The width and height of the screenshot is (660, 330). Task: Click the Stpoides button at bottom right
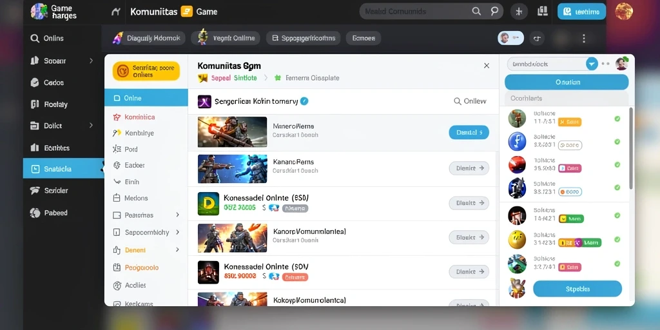pyautogui.click(x=577, y=289)
